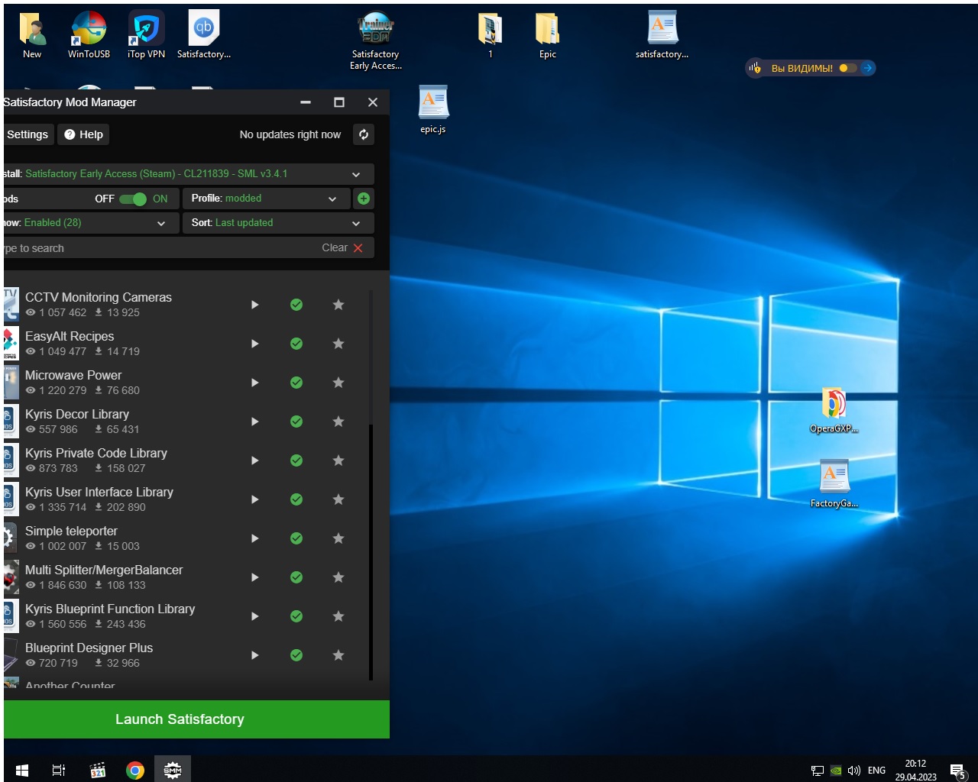Star the Microwave Power mod
Screen dimensions: 978x782
coord(338,383)
